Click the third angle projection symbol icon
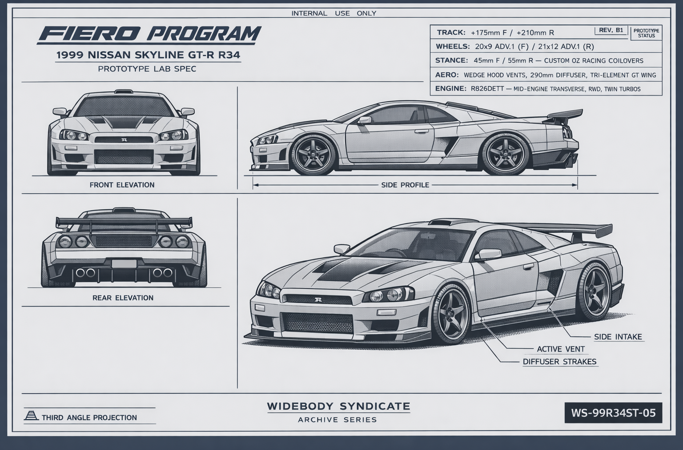The width and height of the screenshot is (683, 450). coord(31,416)
